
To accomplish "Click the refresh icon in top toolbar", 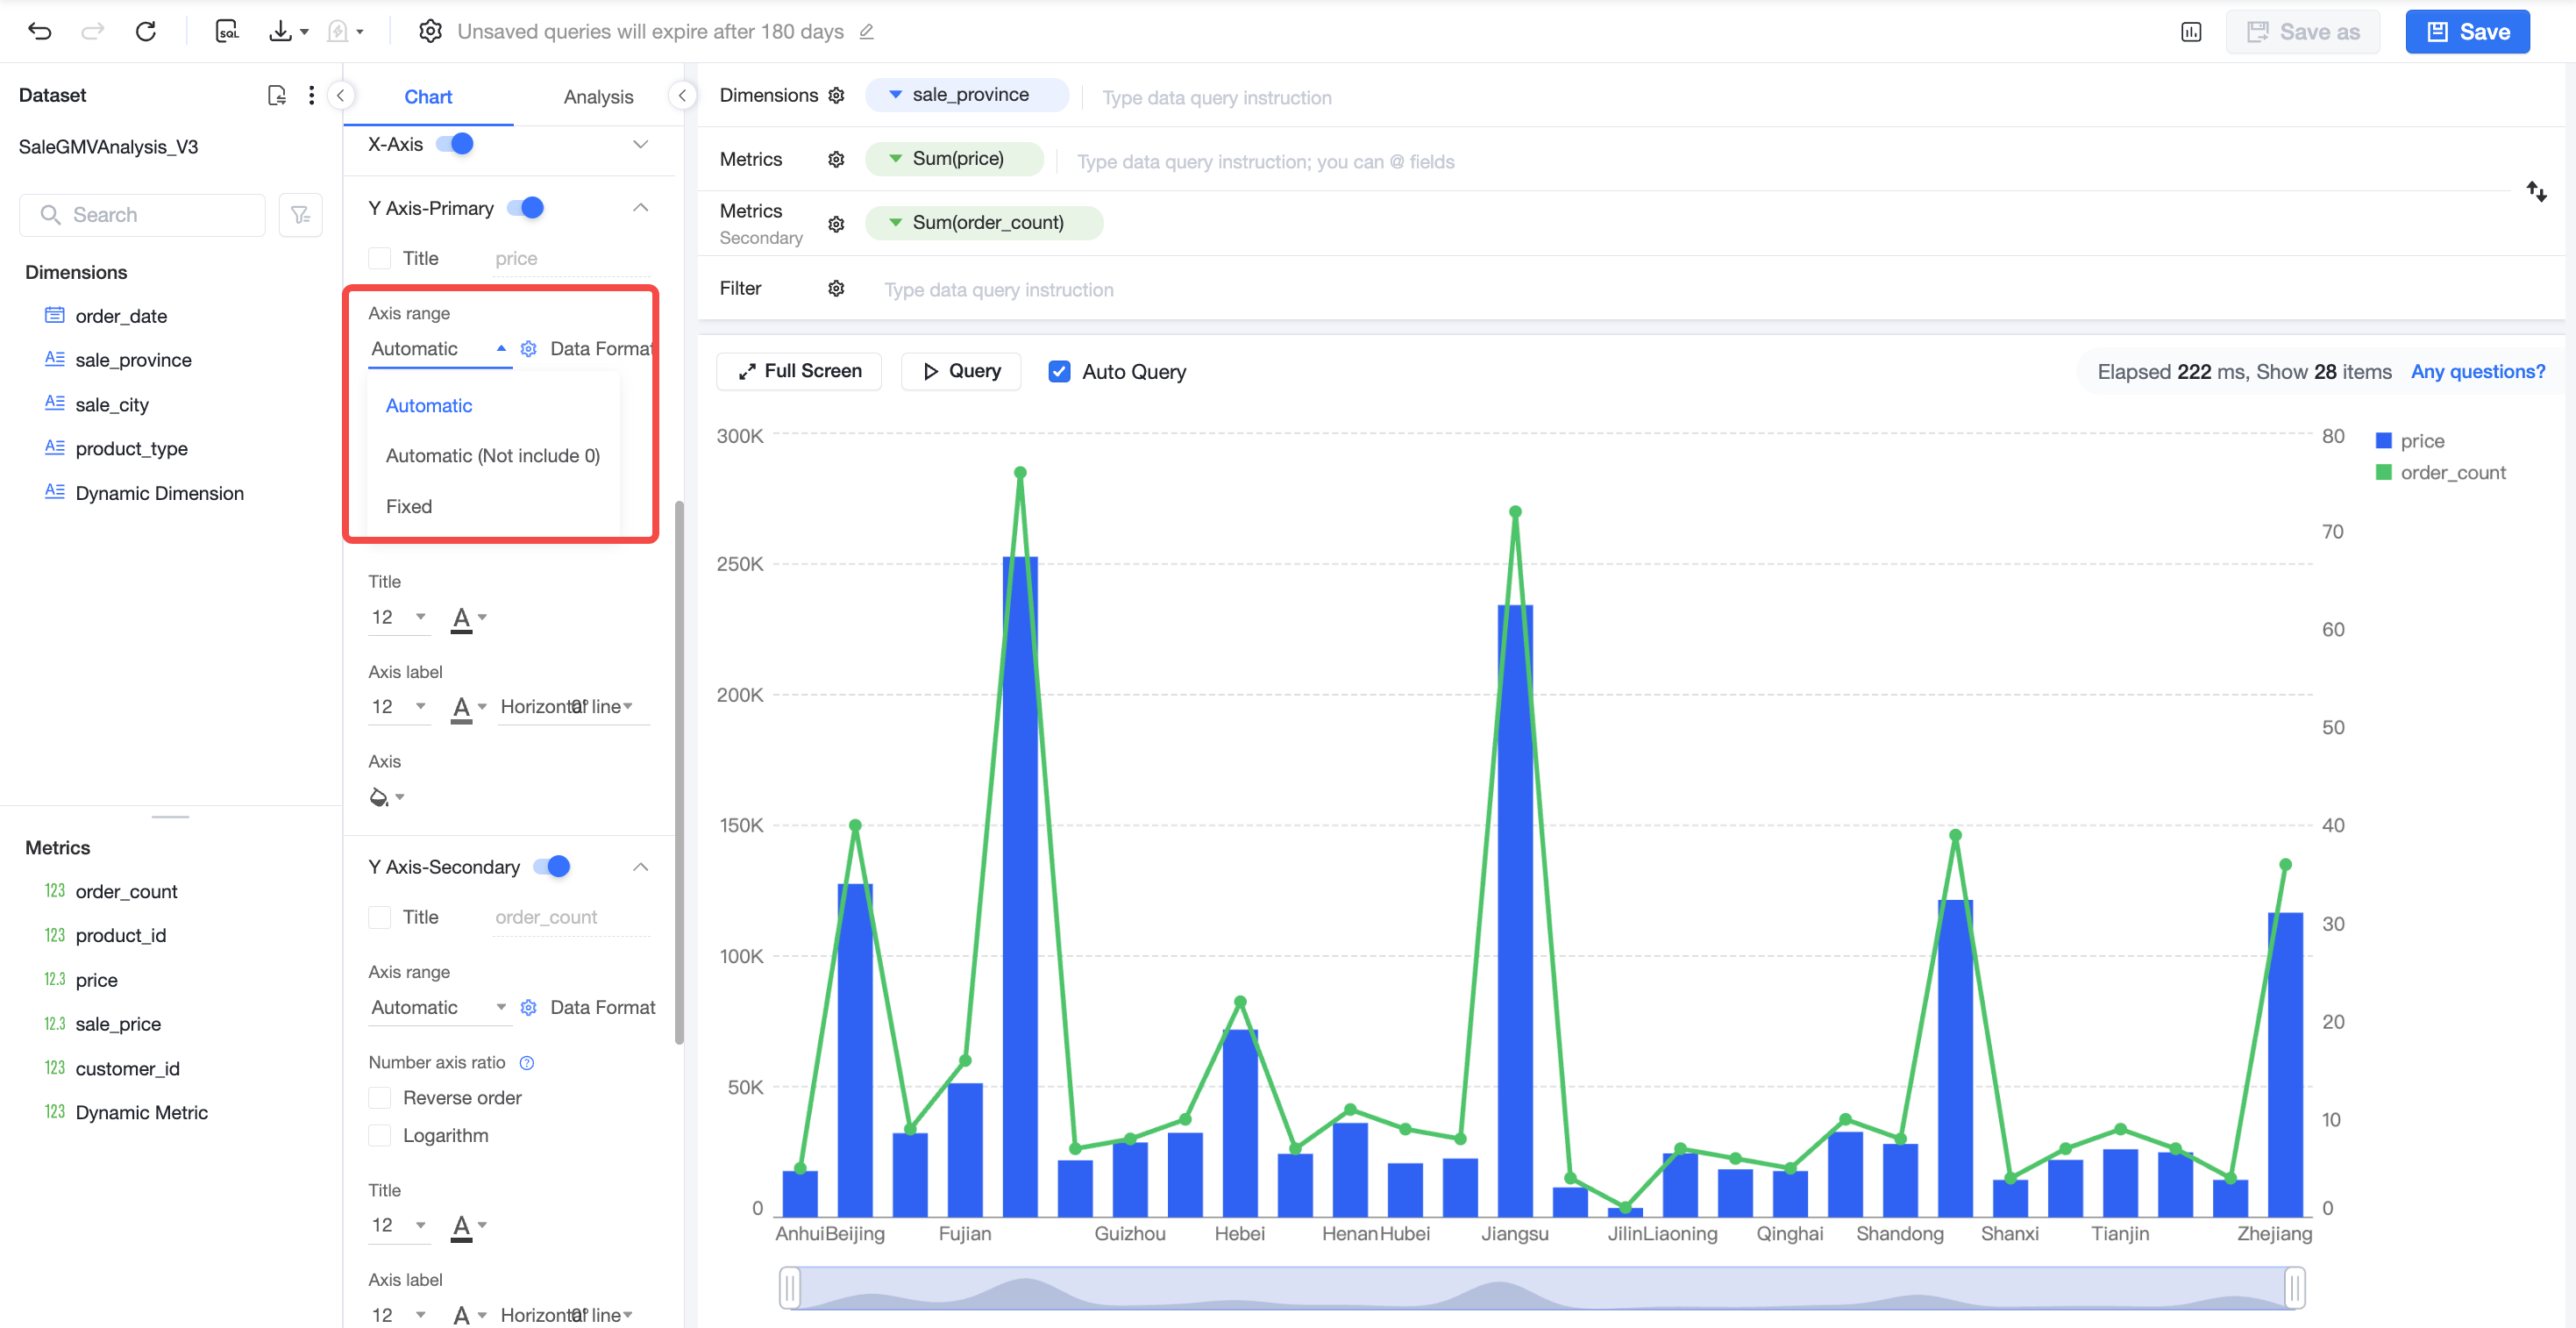I will click(x=146, y=31).
